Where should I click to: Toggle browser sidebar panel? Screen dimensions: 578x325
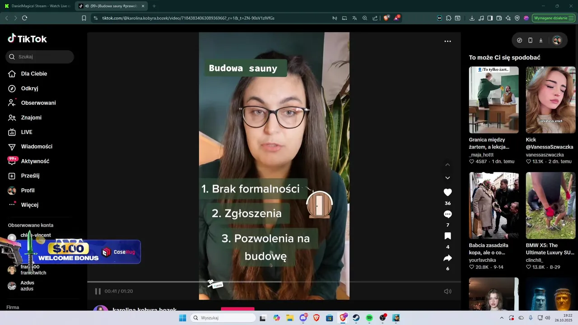pyautogui.click(x=490, y=18)
